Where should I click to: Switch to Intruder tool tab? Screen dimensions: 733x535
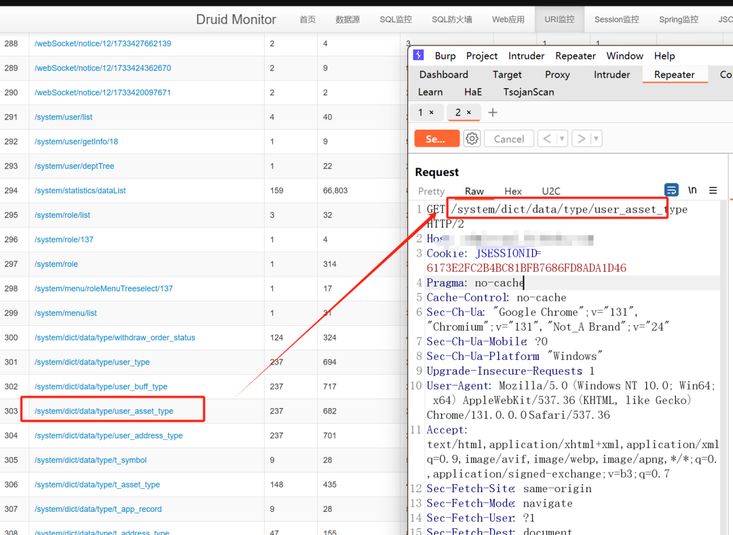point(612,75)
